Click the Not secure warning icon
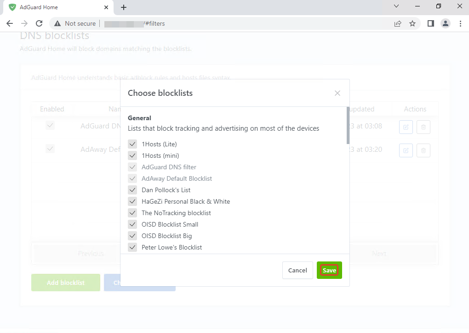The height and width of the screenshot is (333, 469). click(x=57, y=23)
